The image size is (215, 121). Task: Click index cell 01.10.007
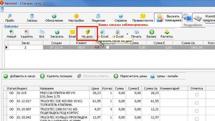tap(28, 111)
